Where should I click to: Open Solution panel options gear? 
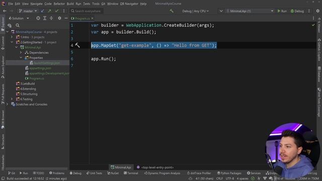[x=59, y=18]
